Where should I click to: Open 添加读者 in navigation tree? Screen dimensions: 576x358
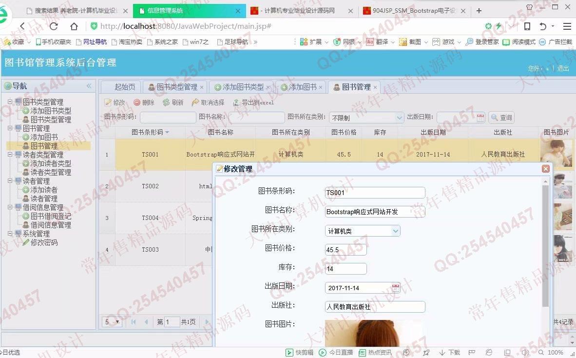pyautogui.click(x=44, y=190)
